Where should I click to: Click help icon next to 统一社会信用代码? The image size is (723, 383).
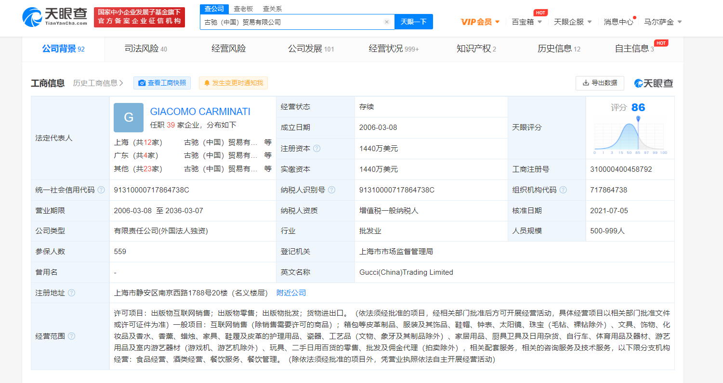point(101,190)
